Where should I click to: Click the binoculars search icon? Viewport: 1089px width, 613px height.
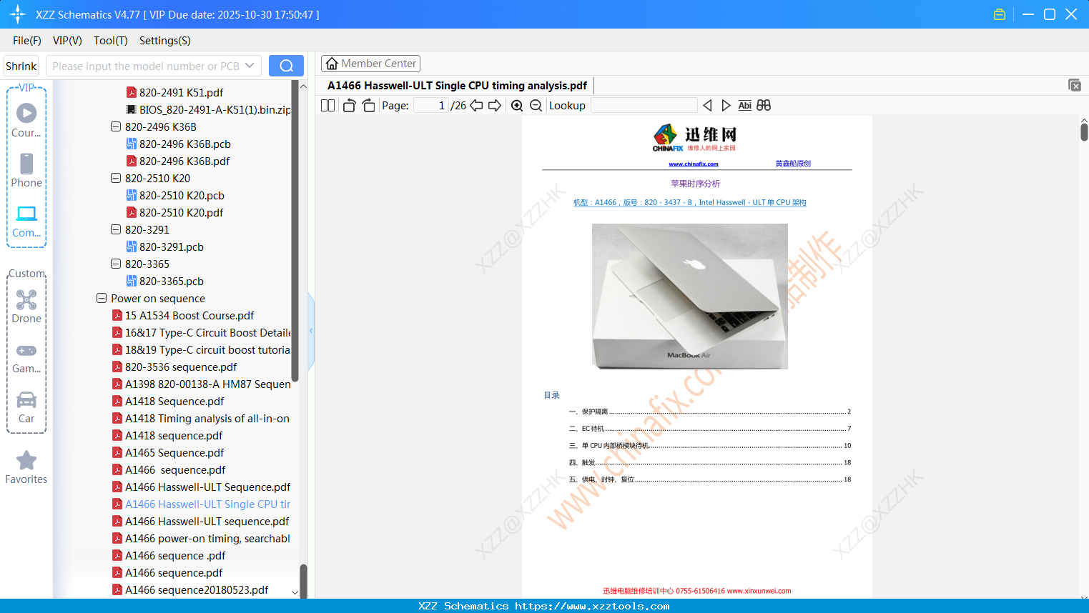tap(764, 106)
